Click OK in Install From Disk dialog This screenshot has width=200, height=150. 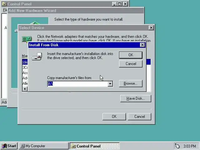131,55
